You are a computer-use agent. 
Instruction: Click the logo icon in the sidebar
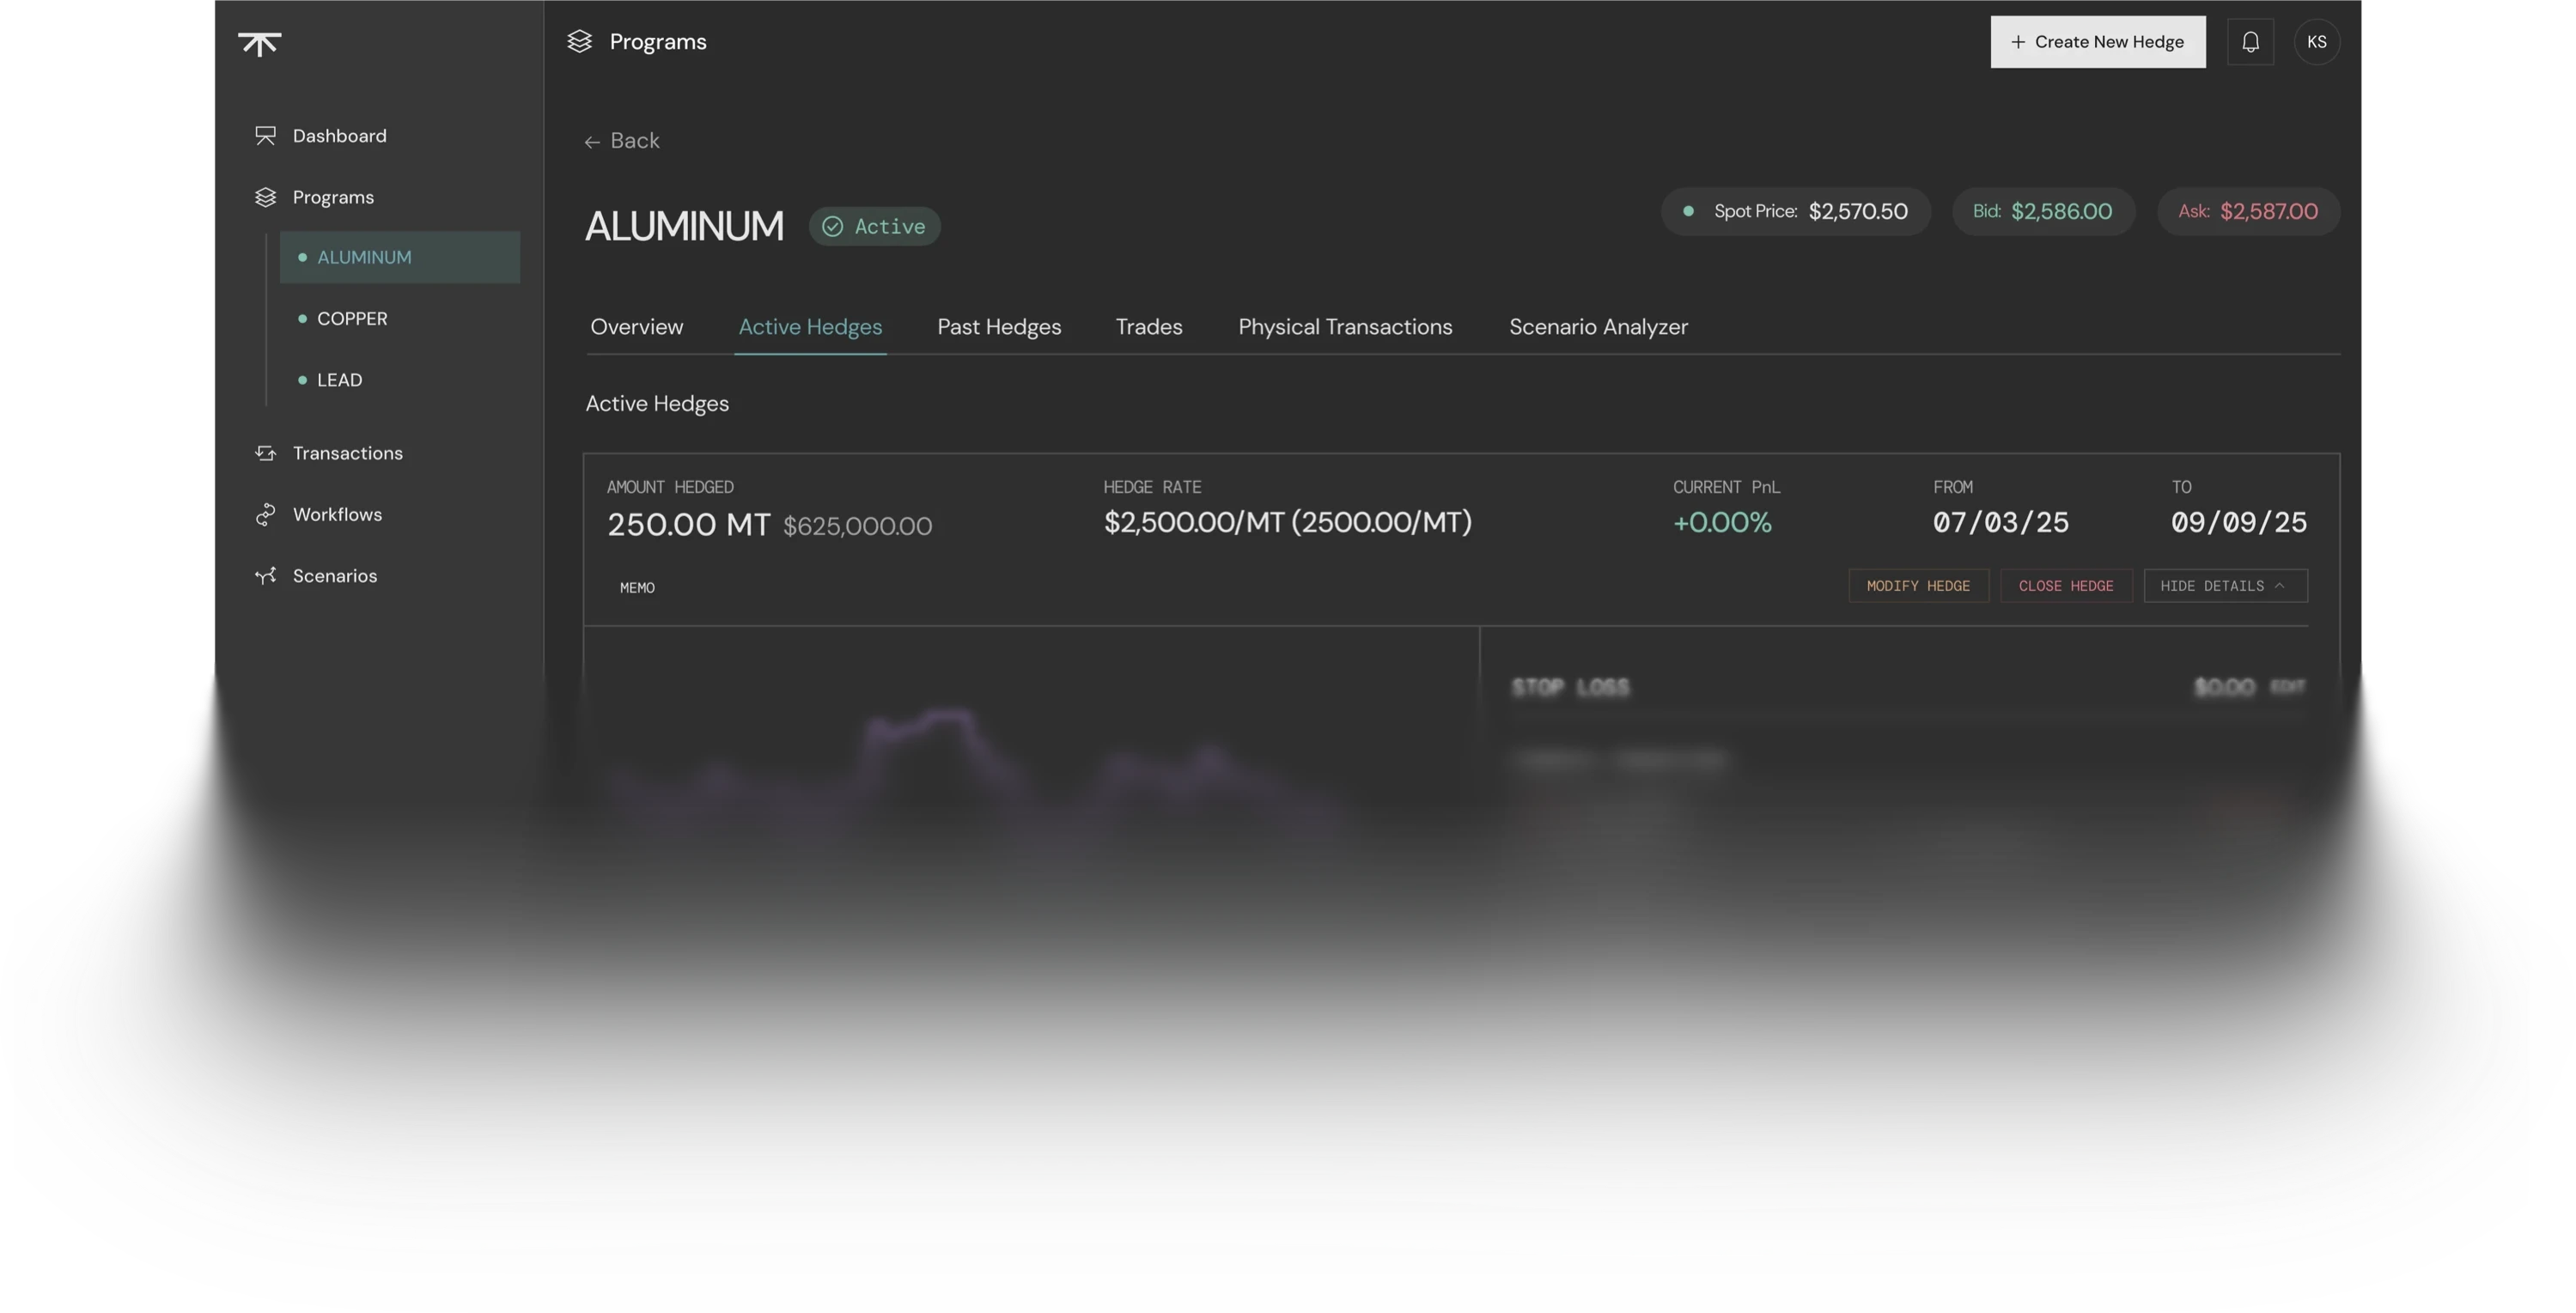point(260,44)
